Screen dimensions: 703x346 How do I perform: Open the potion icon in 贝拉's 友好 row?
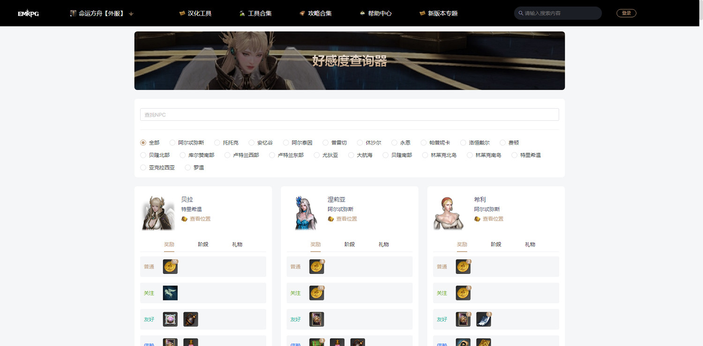click(170, 319)
